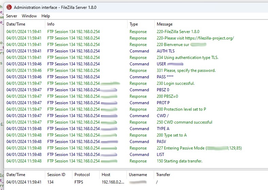Screen dimensions: 268x190
Task: Select '150 Starting data transfer.' message
Action: (180, 161)
